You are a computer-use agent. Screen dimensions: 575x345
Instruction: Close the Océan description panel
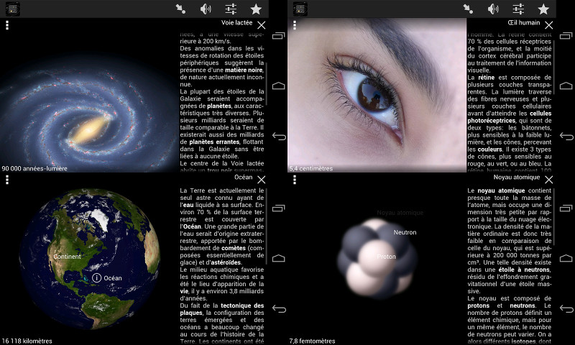[x=262, y=180]
